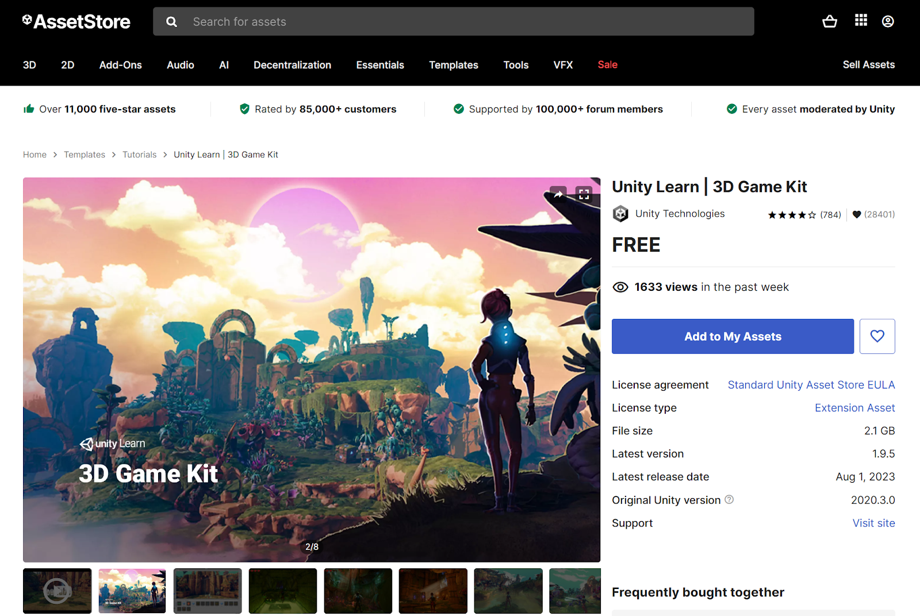
Task: Open the user account menu
Action: [888, 21]
